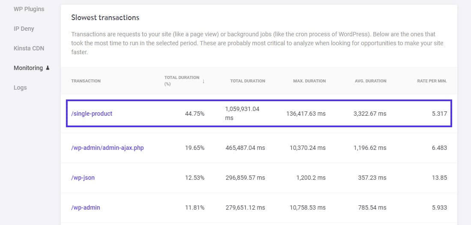View the /wp-admin transaction details
The image size is (471, 225).
coord(86,207)
